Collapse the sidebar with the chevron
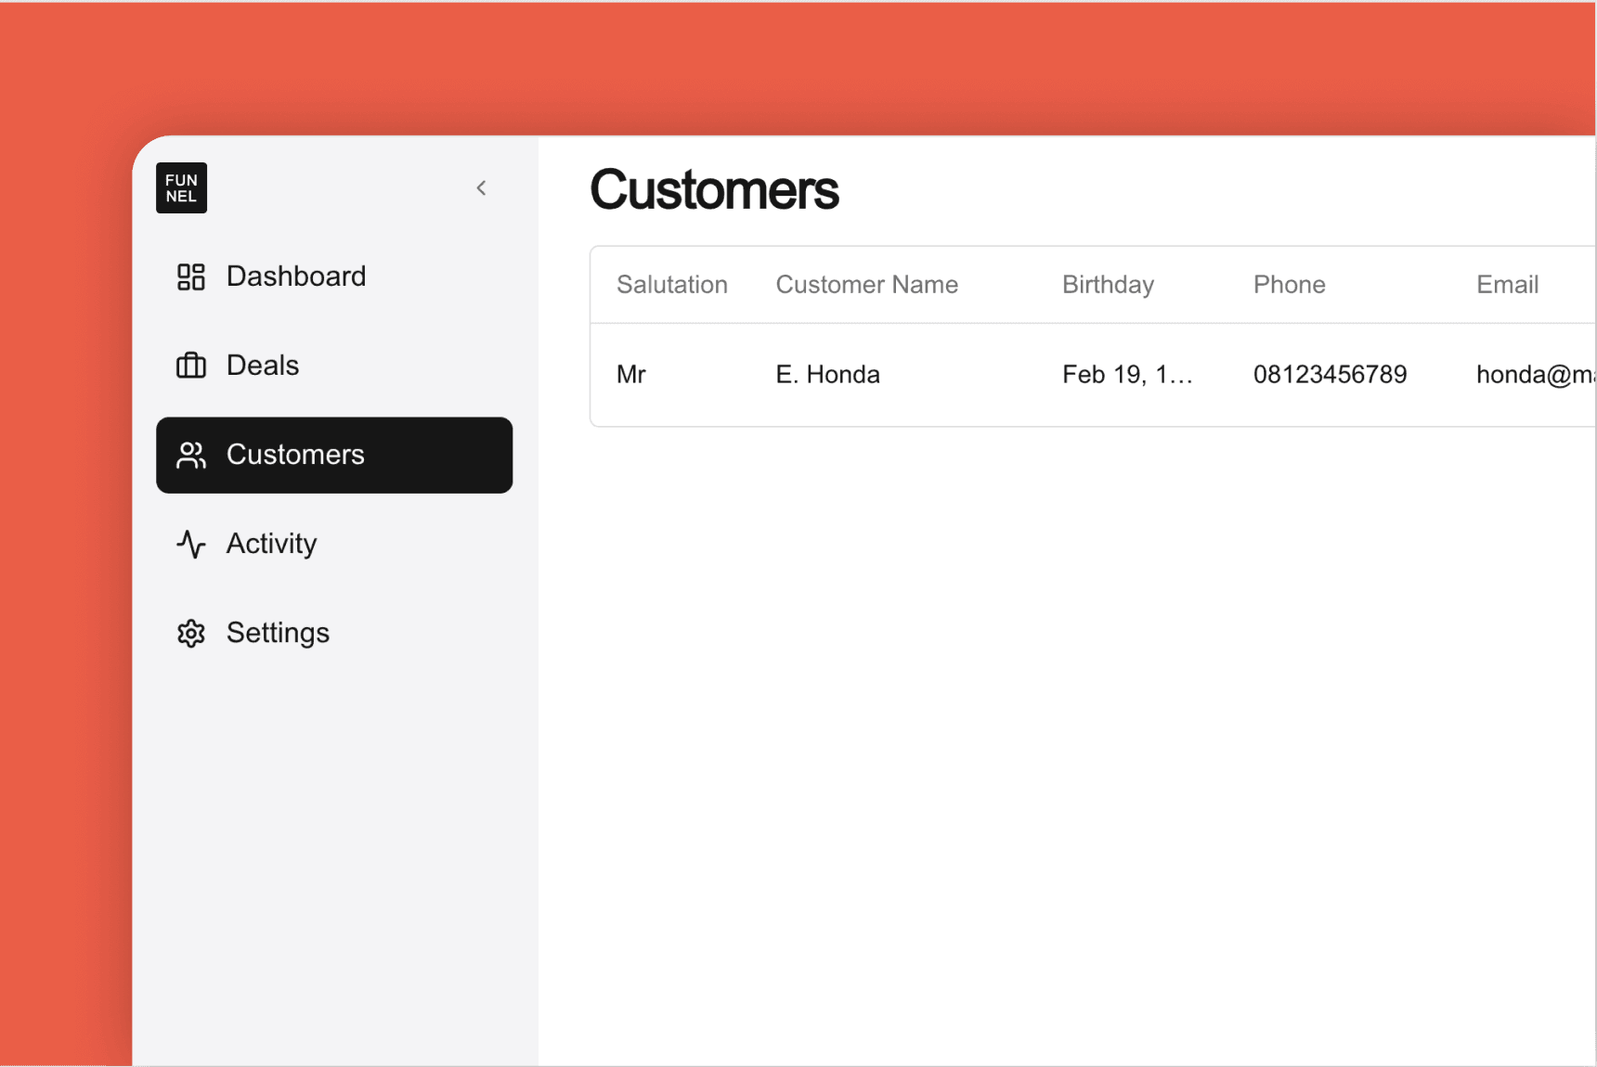 tap(481, 188)
